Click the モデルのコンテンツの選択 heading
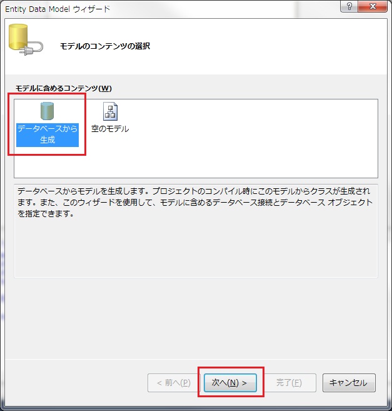 coord(105,46)
